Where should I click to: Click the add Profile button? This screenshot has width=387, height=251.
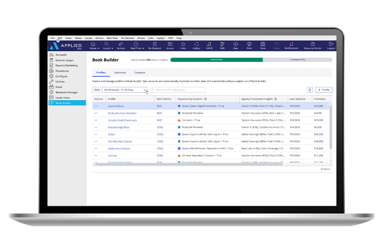[x=323, y=90]
